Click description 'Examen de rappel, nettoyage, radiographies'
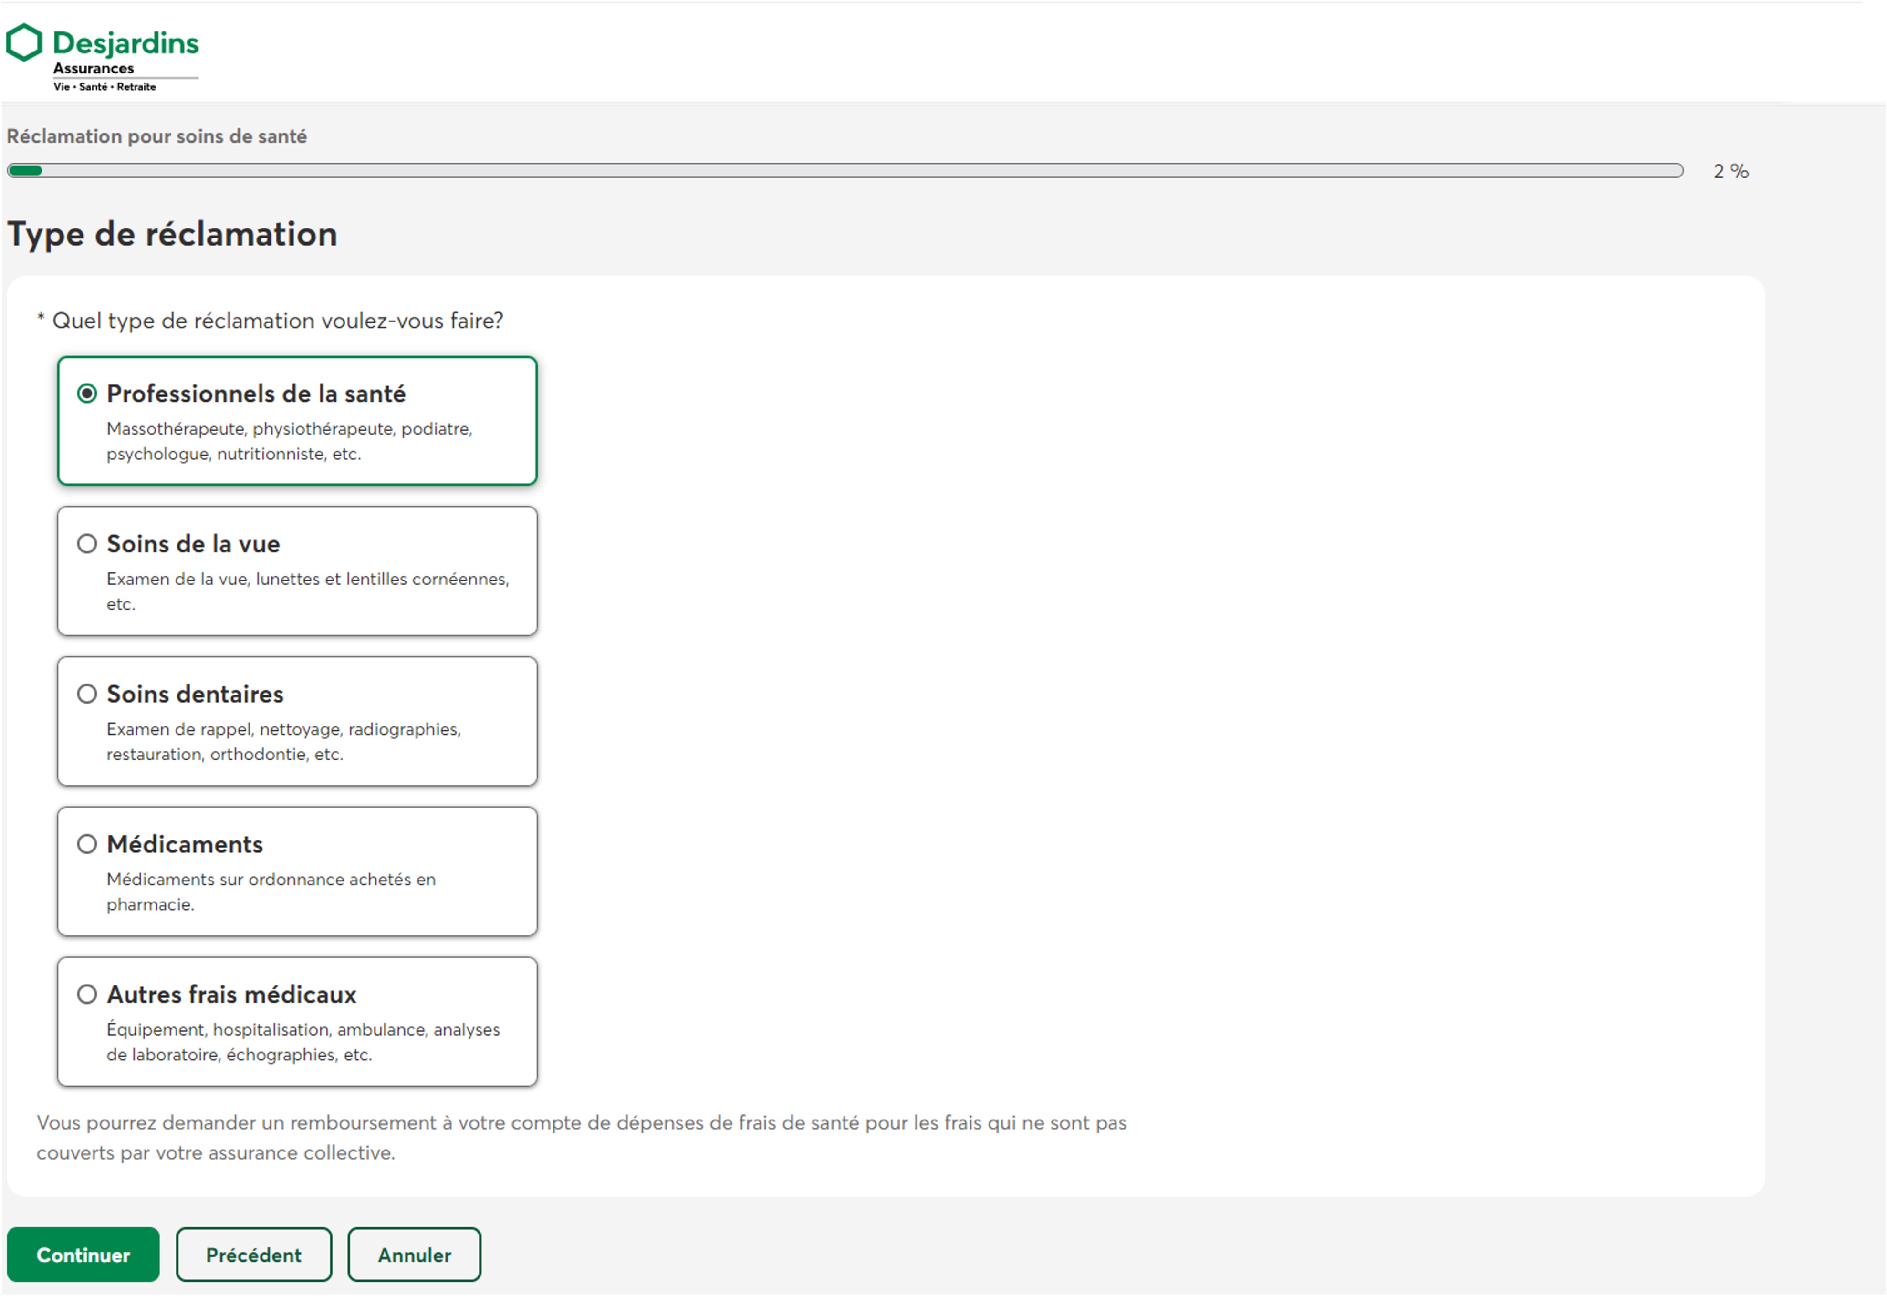 point(283,741)
